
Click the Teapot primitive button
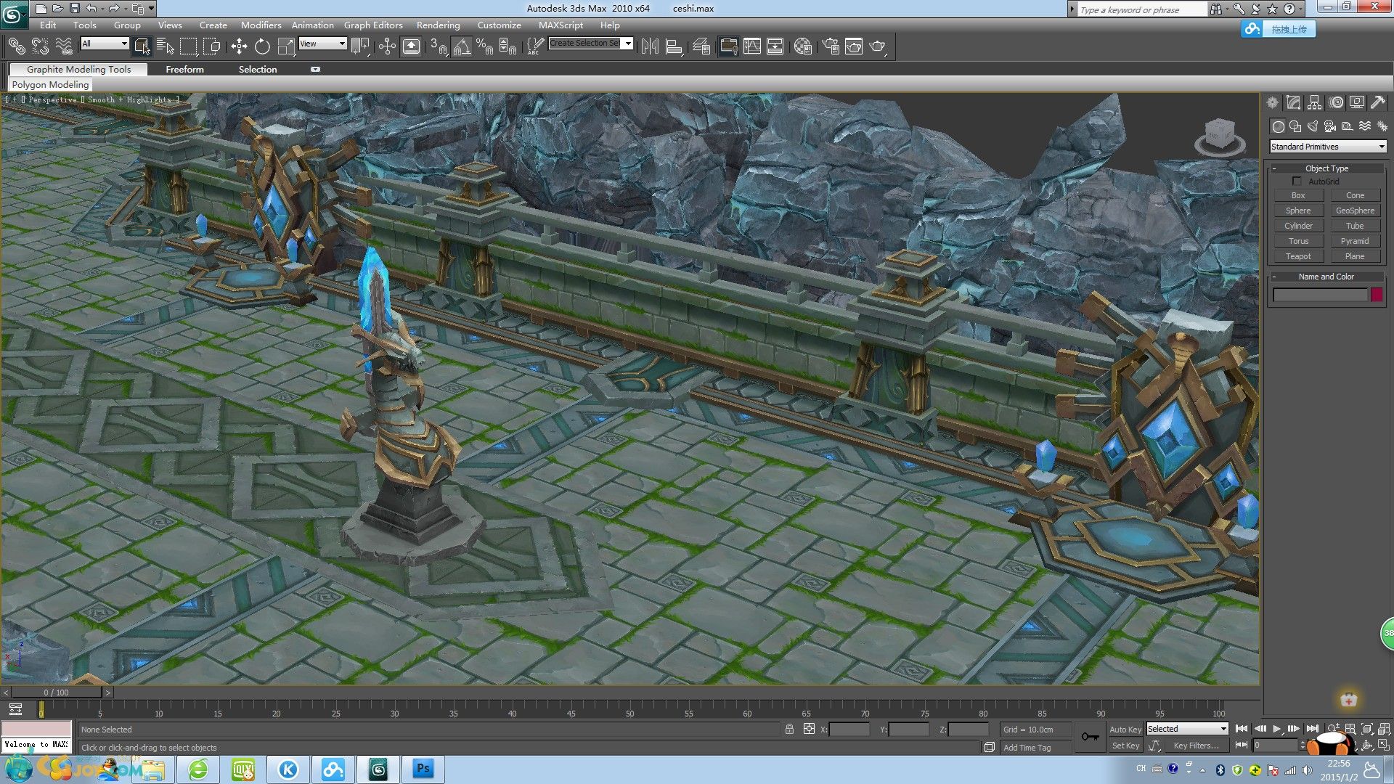click(x=1298, y=256)
